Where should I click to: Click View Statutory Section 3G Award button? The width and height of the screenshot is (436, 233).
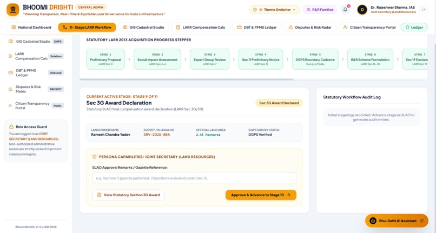[128, 195]
